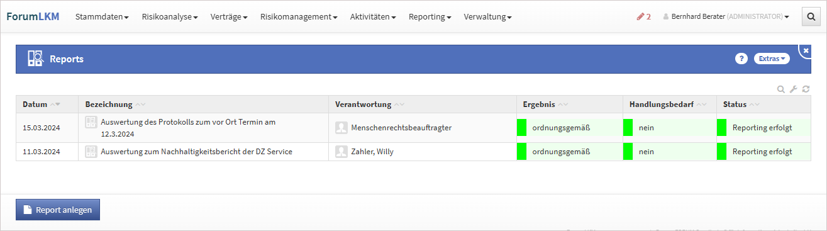This screenshot has height=231, width=827.
Task: Open table settings via wrench icon
Action: coord(793,89)
